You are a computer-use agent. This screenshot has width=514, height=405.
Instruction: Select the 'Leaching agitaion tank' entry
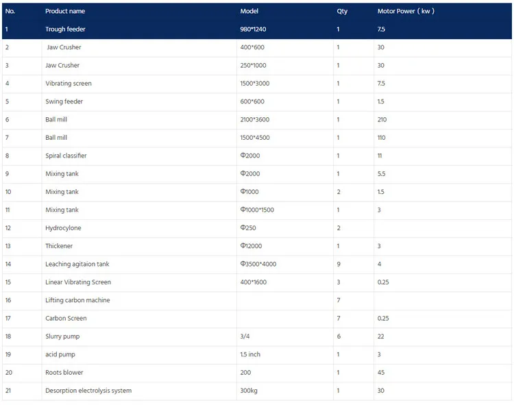pyautogui.click(x=77, y=264)
